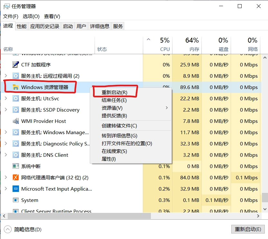Expand Microsoft Text Input Application group
Viewport: 268px width, 239px height.
click(x=6, y=189)
